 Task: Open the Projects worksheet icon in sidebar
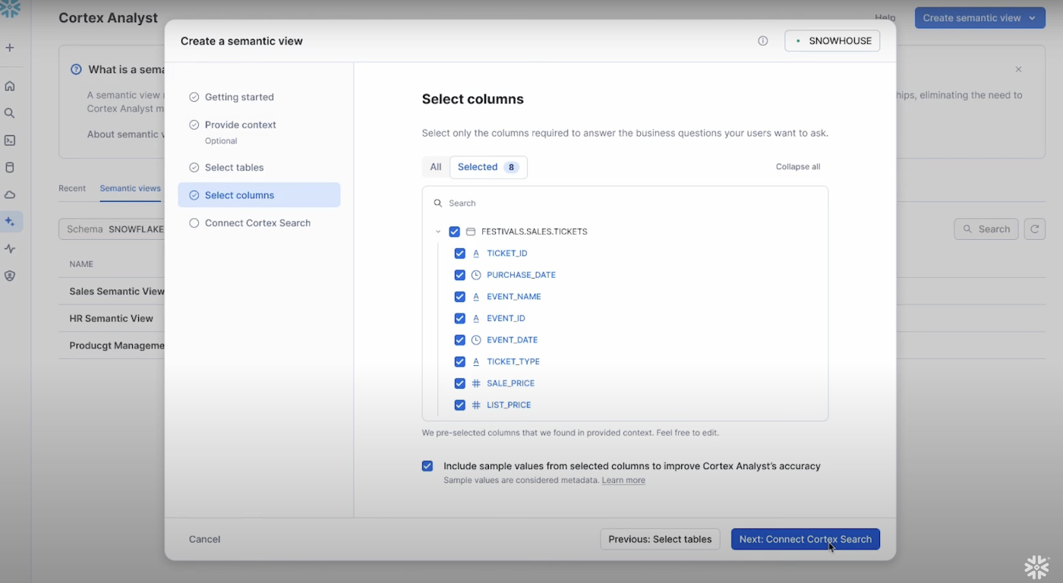click(10, 140)
